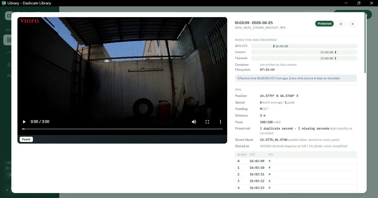Click the UTC column header
The height and width of the screenshot is (198, 378).
(252, 155)
